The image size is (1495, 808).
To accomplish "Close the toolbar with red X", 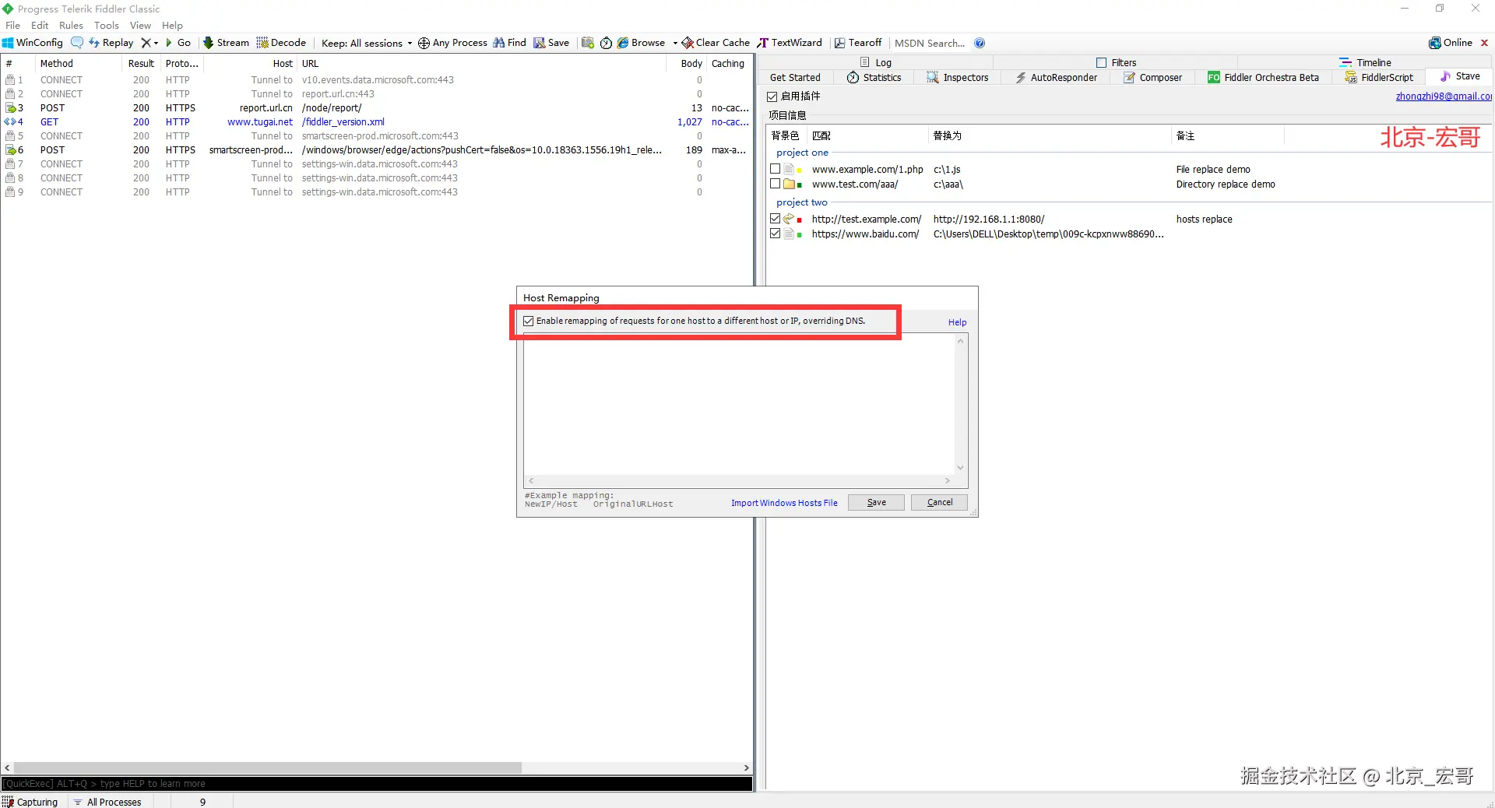I will (x=1484, y=43).
